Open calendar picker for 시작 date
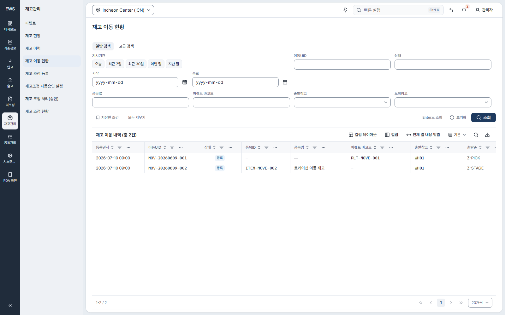Image resolution: width=505 pixels, height=315 pixels. pyautogui.click(x=185, y=82)
